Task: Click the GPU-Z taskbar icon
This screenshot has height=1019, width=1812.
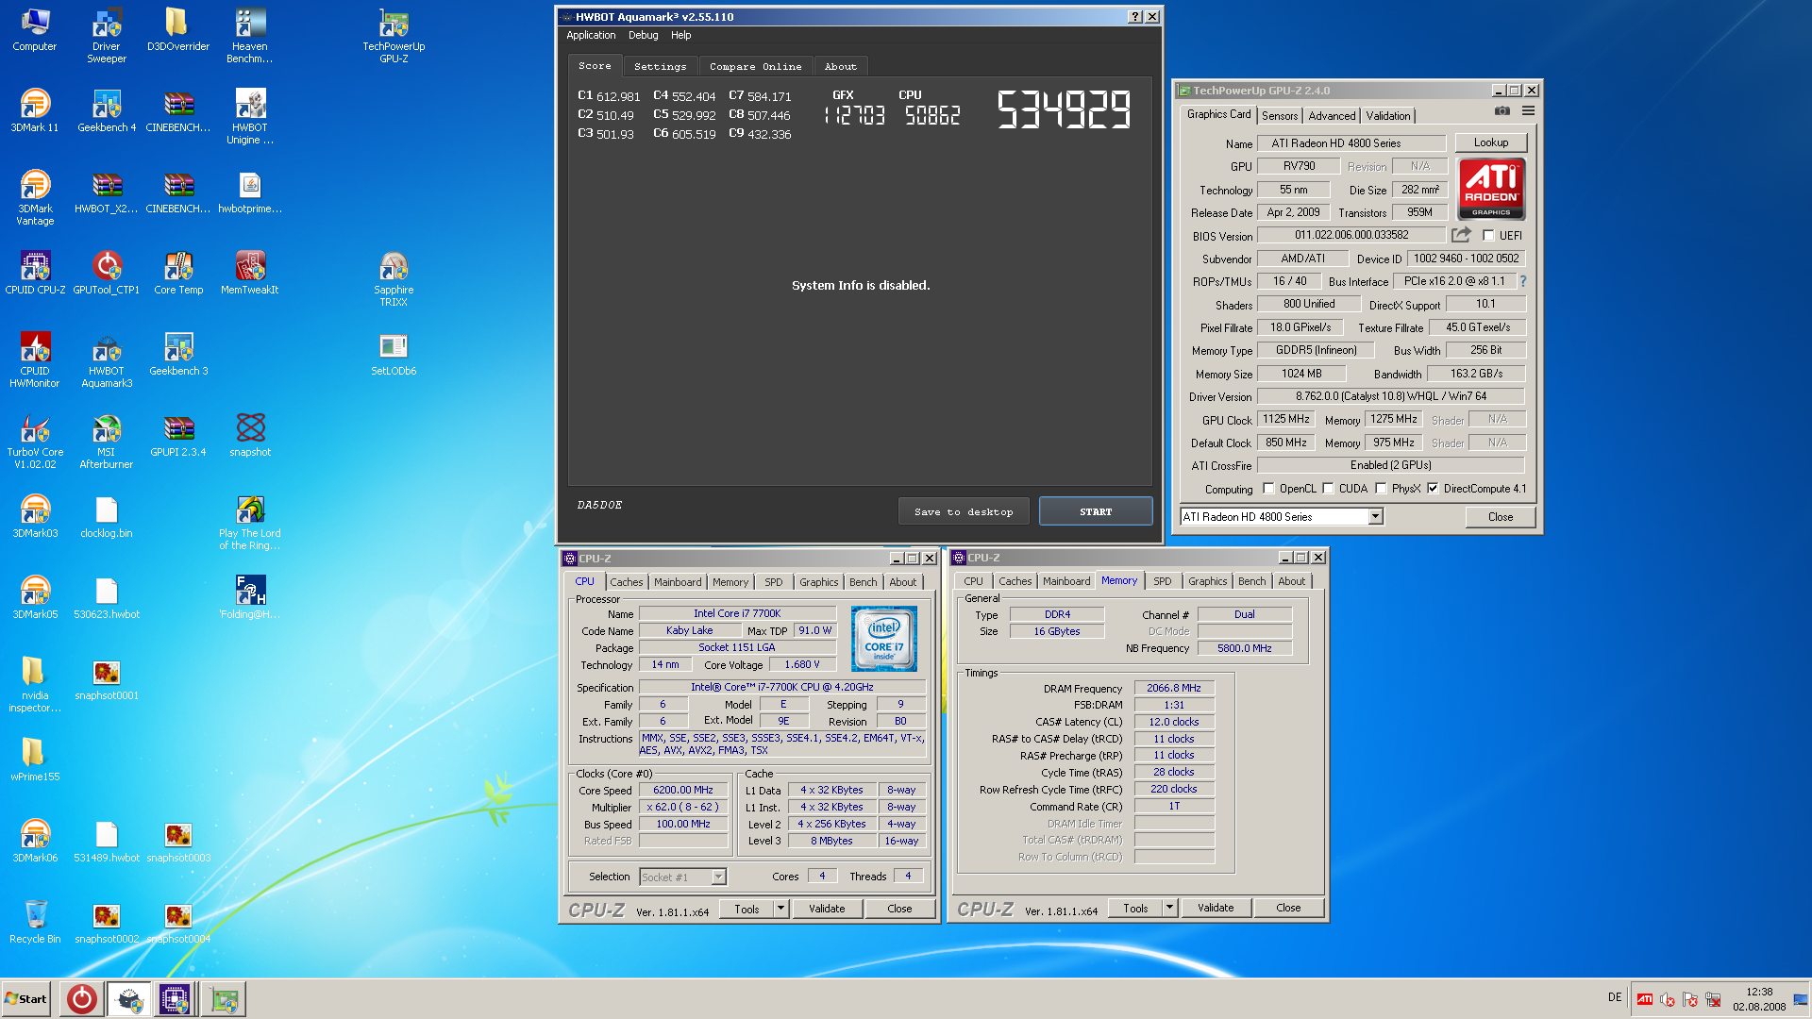Action: 224,999
